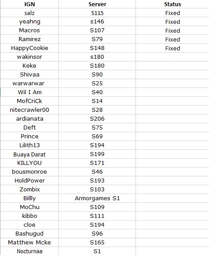
Task: Click the cell containing salz
Action: [30, 13]
